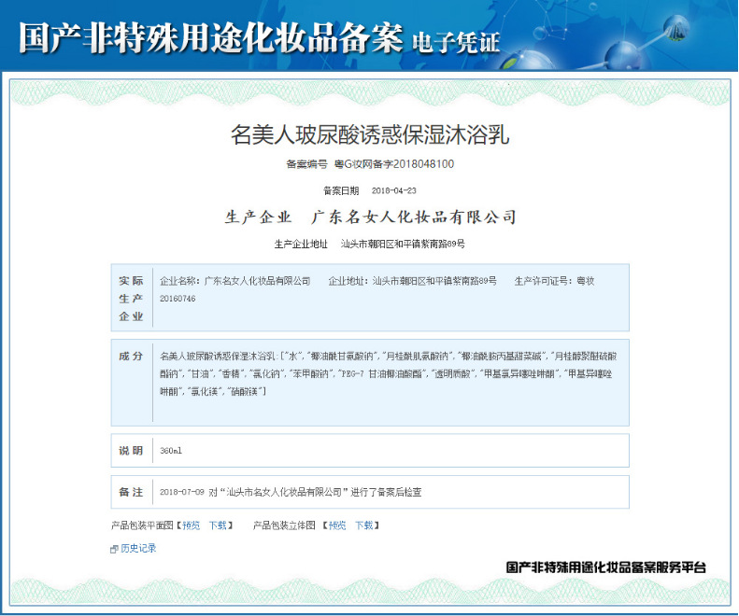Click the 产品包装平面图 label
Viewport: 739px width, 616px height.
[x=142, y=525]
